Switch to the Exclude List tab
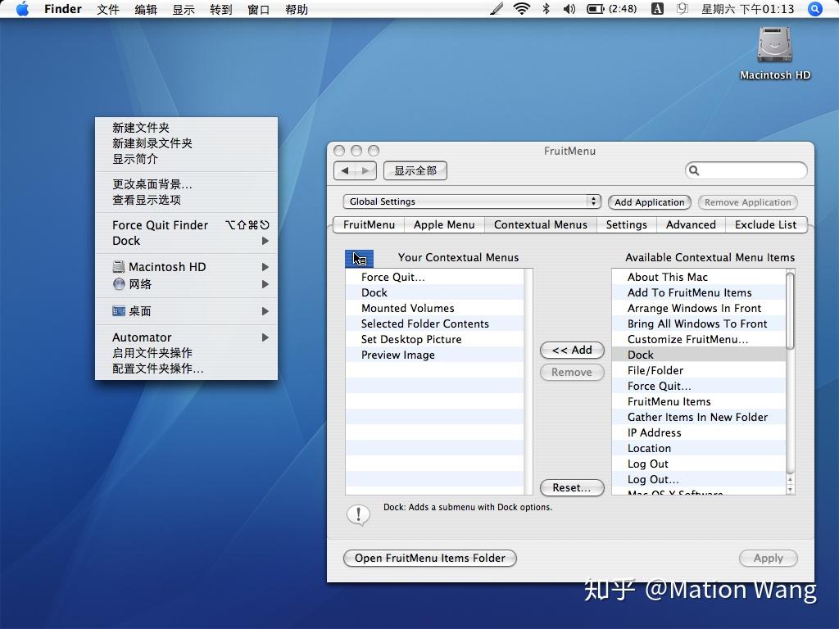This screenshot has height=629, width=839. [x=766, y=224]
